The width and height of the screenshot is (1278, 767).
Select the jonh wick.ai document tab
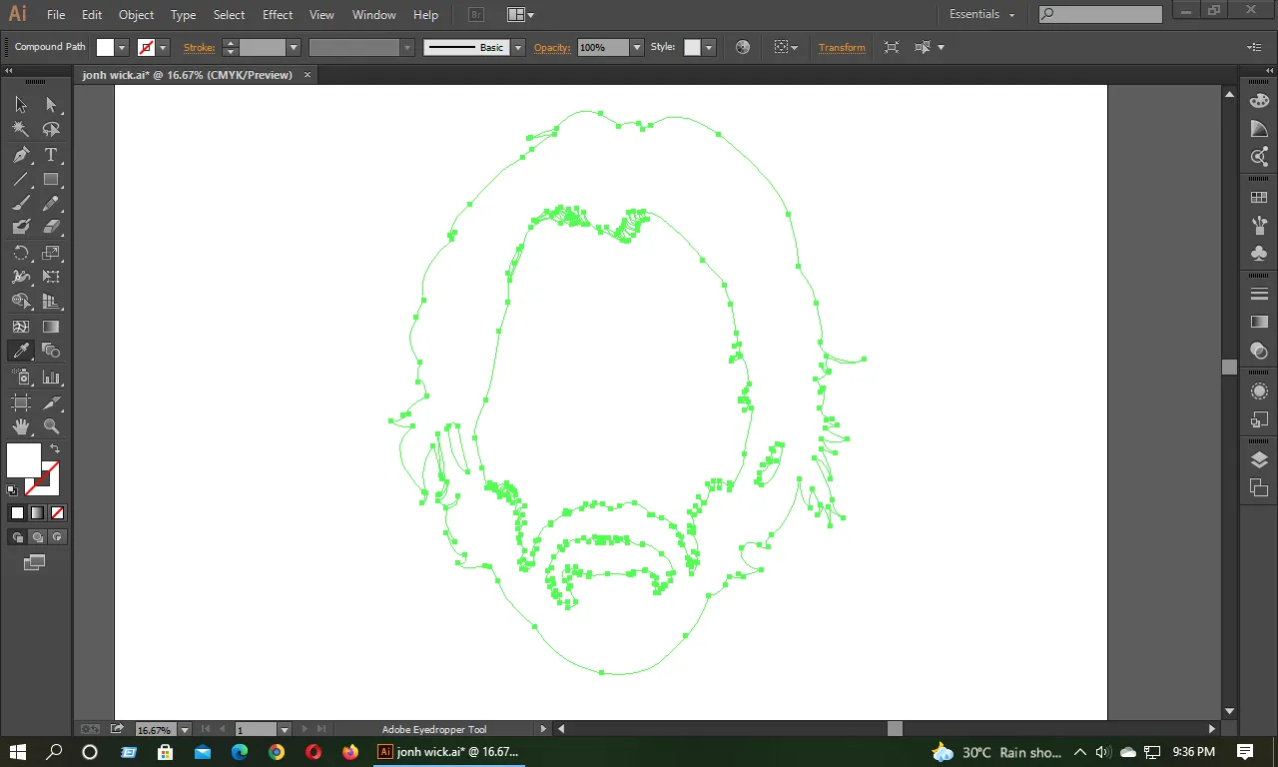pyautogui.click(x=188, y=75)
